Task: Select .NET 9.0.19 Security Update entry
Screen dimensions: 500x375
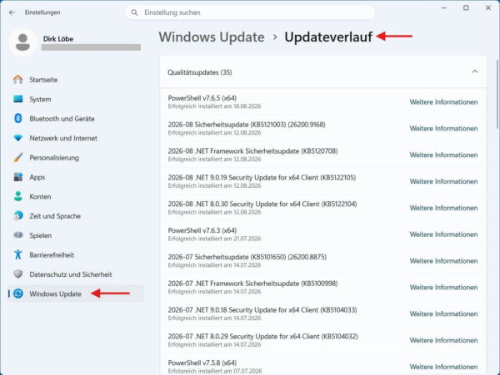Action: click(323, 181)
